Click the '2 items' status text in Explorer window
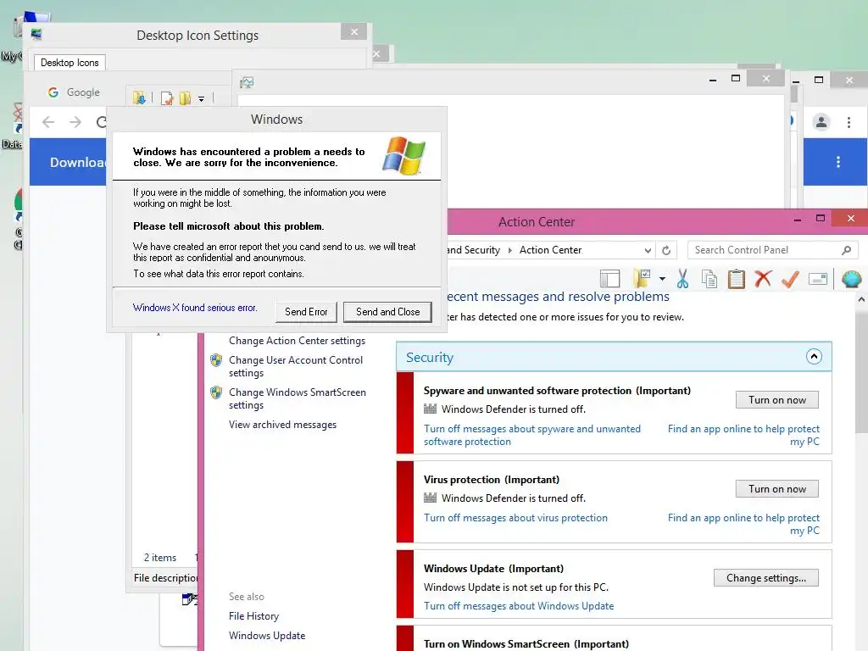The image size is (868, 651). point(160,558)
